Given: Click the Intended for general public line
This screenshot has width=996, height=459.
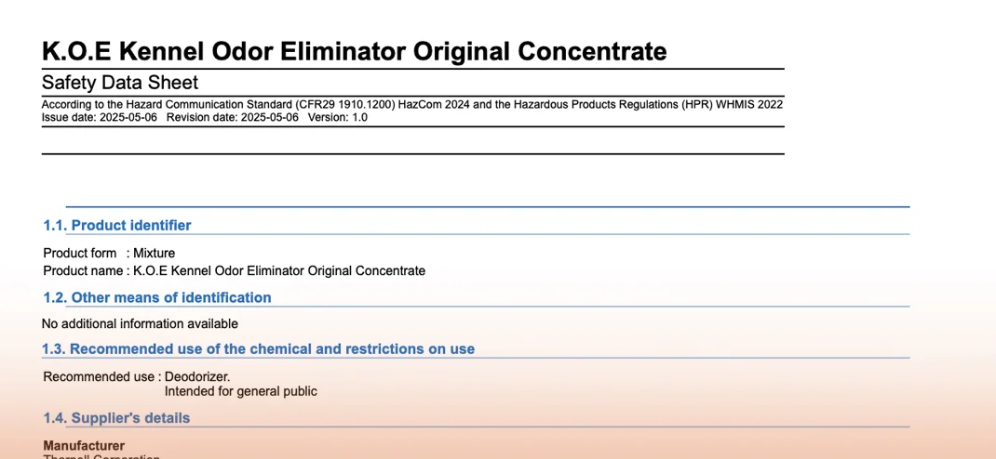Looking at the screenshot, I should (x=241, y=392).
